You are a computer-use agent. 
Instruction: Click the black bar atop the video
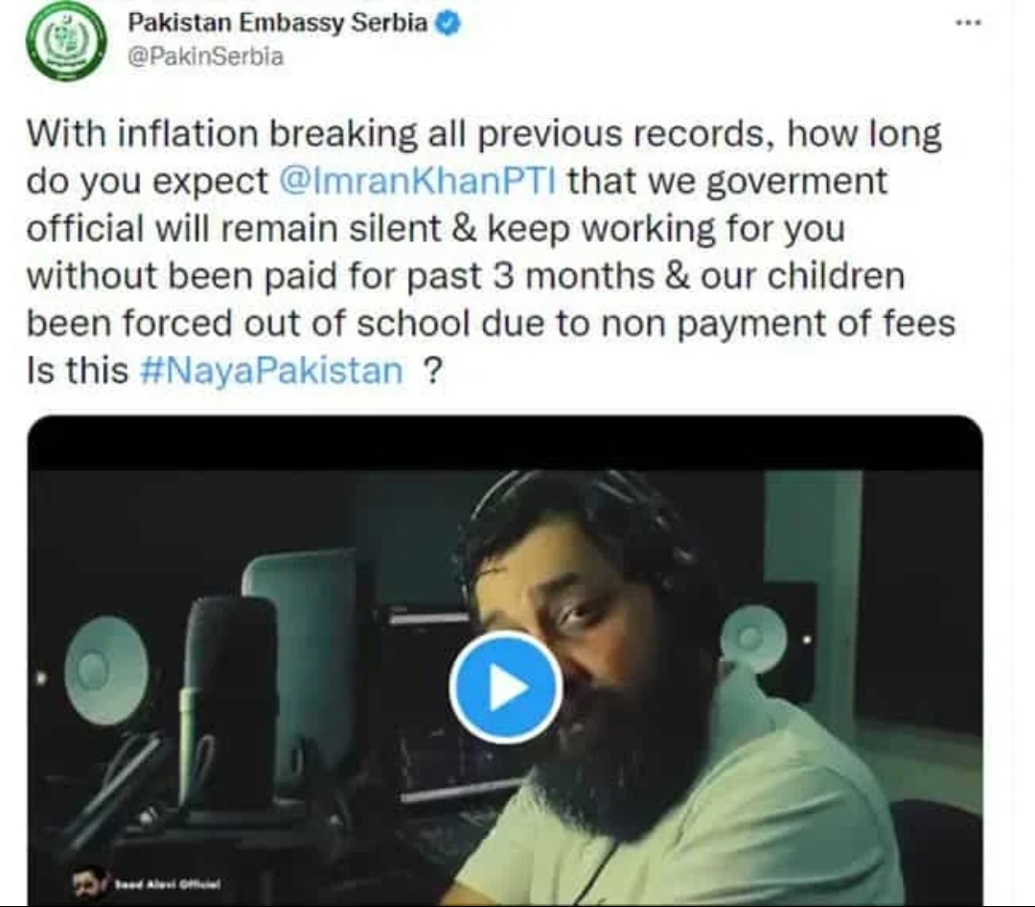(505, 443)
